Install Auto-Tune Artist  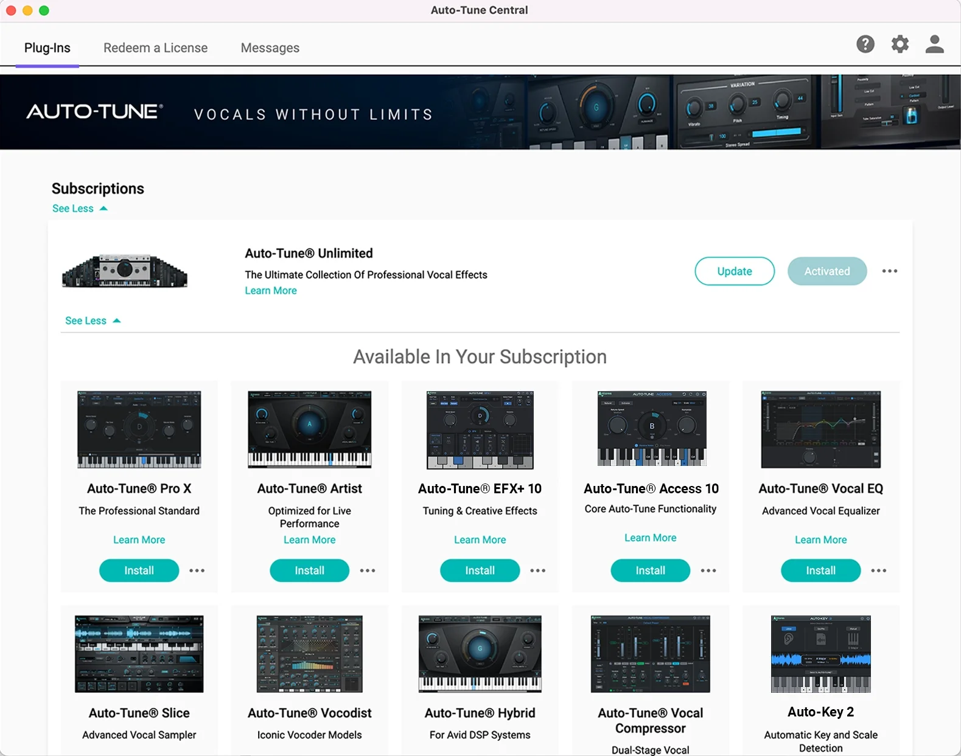(309, 570)
